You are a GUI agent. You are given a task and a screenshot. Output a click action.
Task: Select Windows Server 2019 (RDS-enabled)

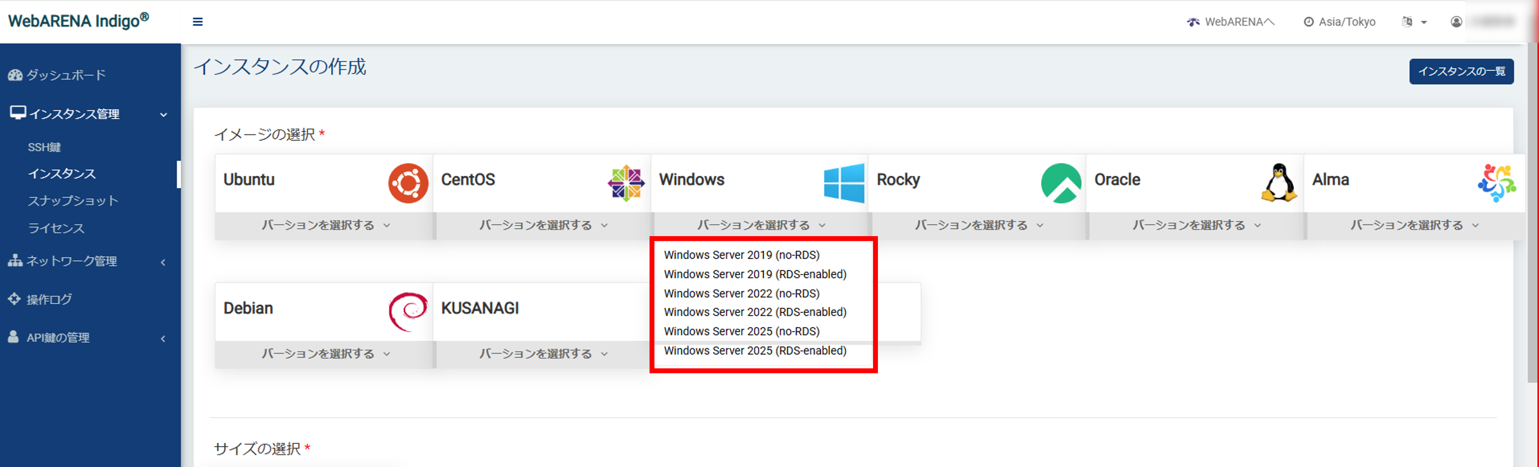[x=755, y=274]
